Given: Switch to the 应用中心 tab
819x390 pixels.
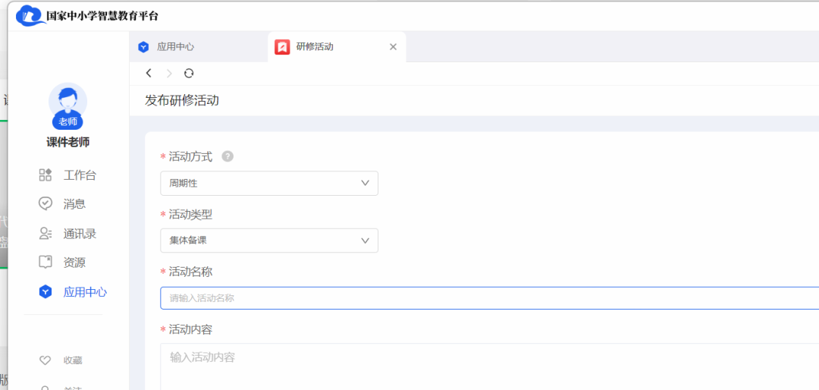Looking at the screenshot, I should 175,47.
